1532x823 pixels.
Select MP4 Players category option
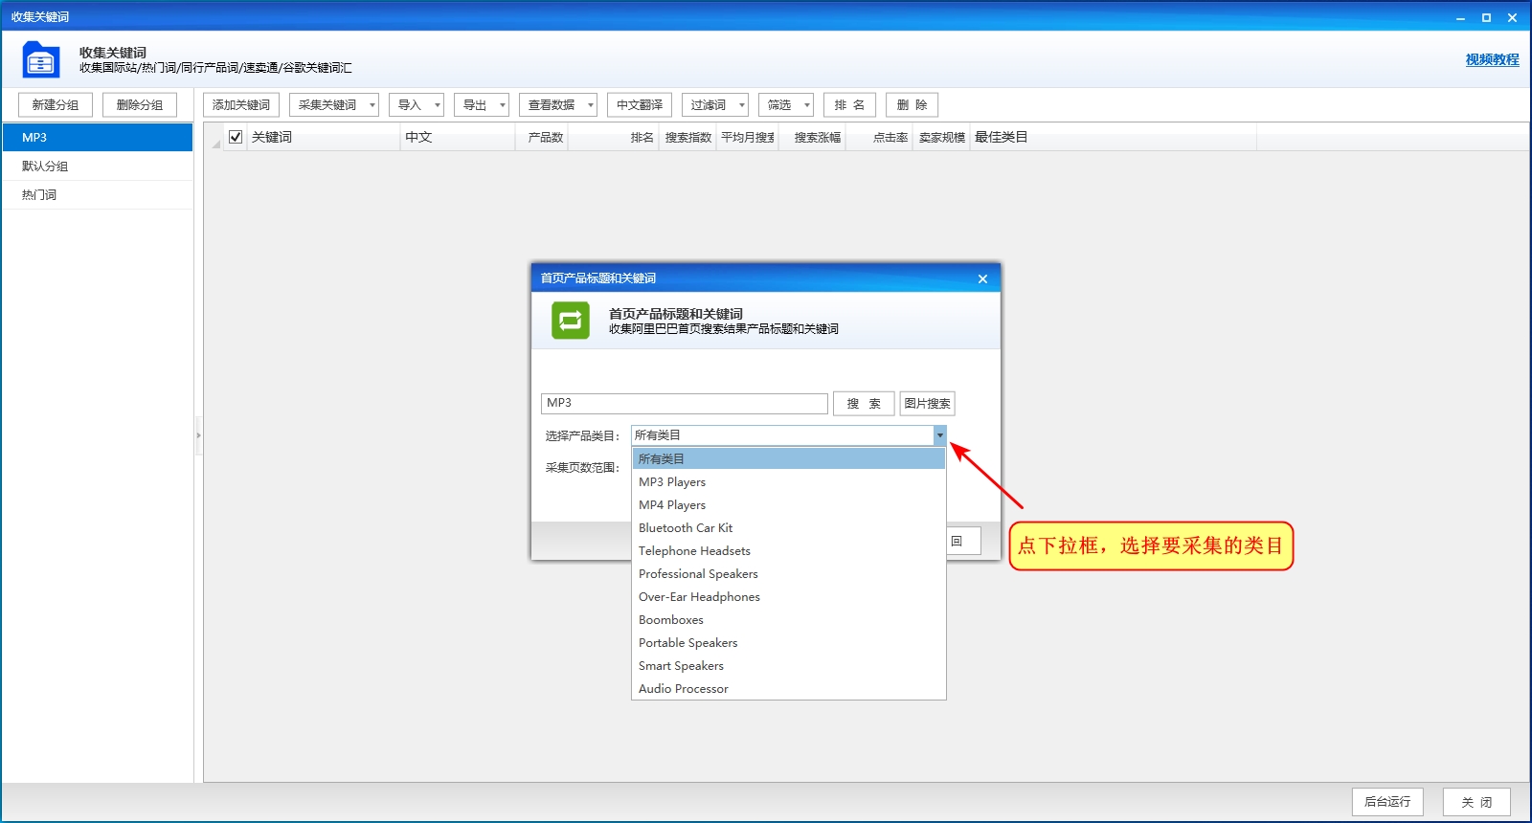click(x=789, y=505)
